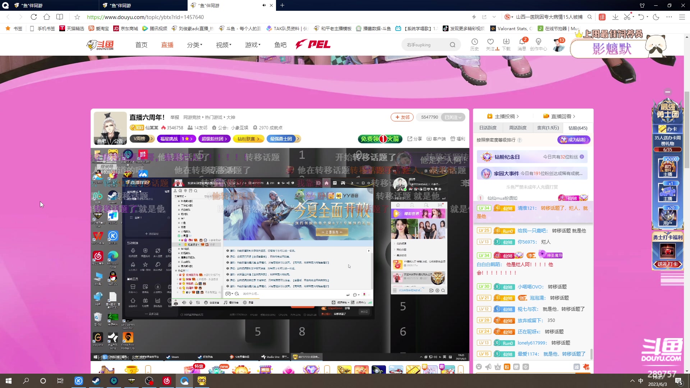Expand the 视频 navigation dropdown
690x388 pixels.
pyautogui.click(x=224, y=45)
